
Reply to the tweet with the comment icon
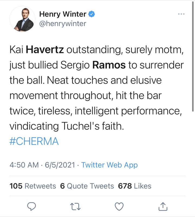click(x=32, y=207)
